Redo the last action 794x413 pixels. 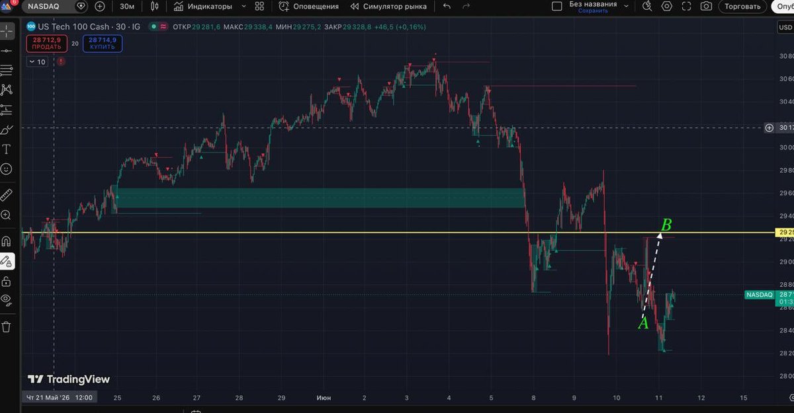pyautogui.click(x=466, y=6)
